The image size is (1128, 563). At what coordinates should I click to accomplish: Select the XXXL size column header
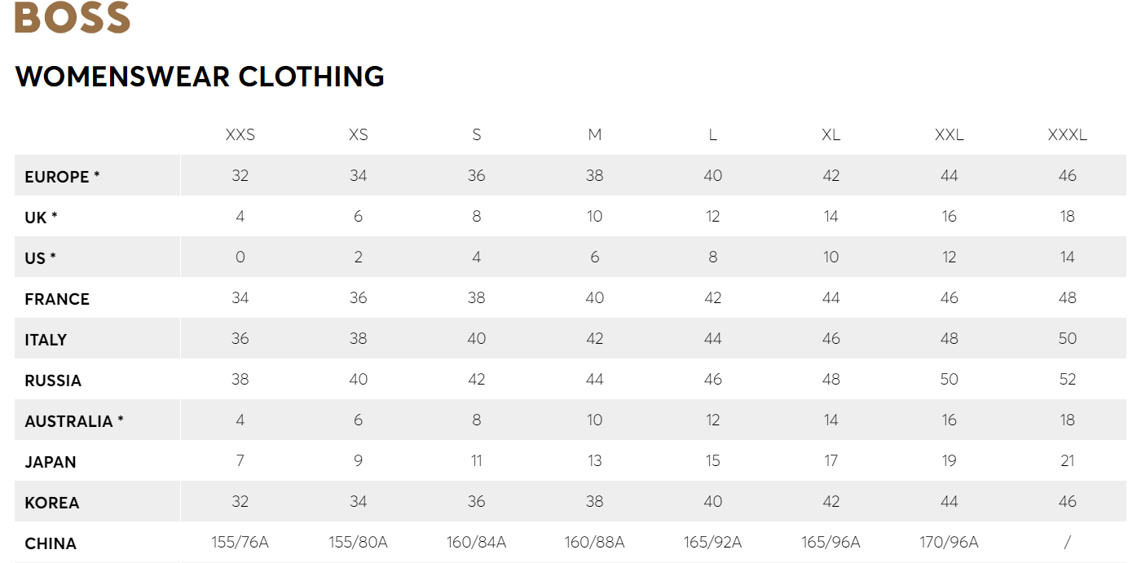point(1067,135)
